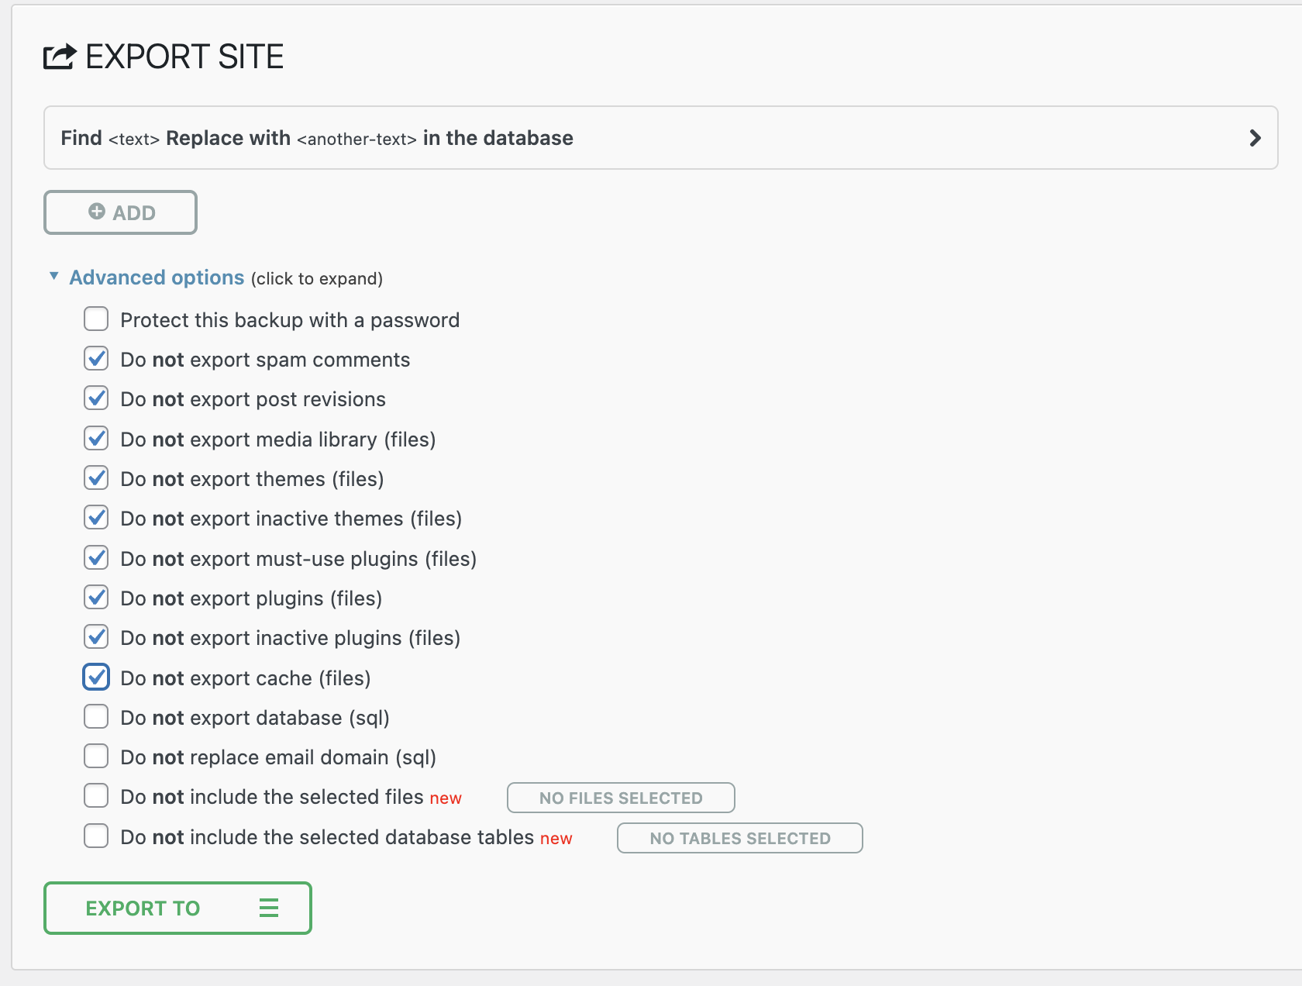Toggle Do not export must-use plugins
The width and height of the screenshot is (1302, 986).
pos(96,558)
